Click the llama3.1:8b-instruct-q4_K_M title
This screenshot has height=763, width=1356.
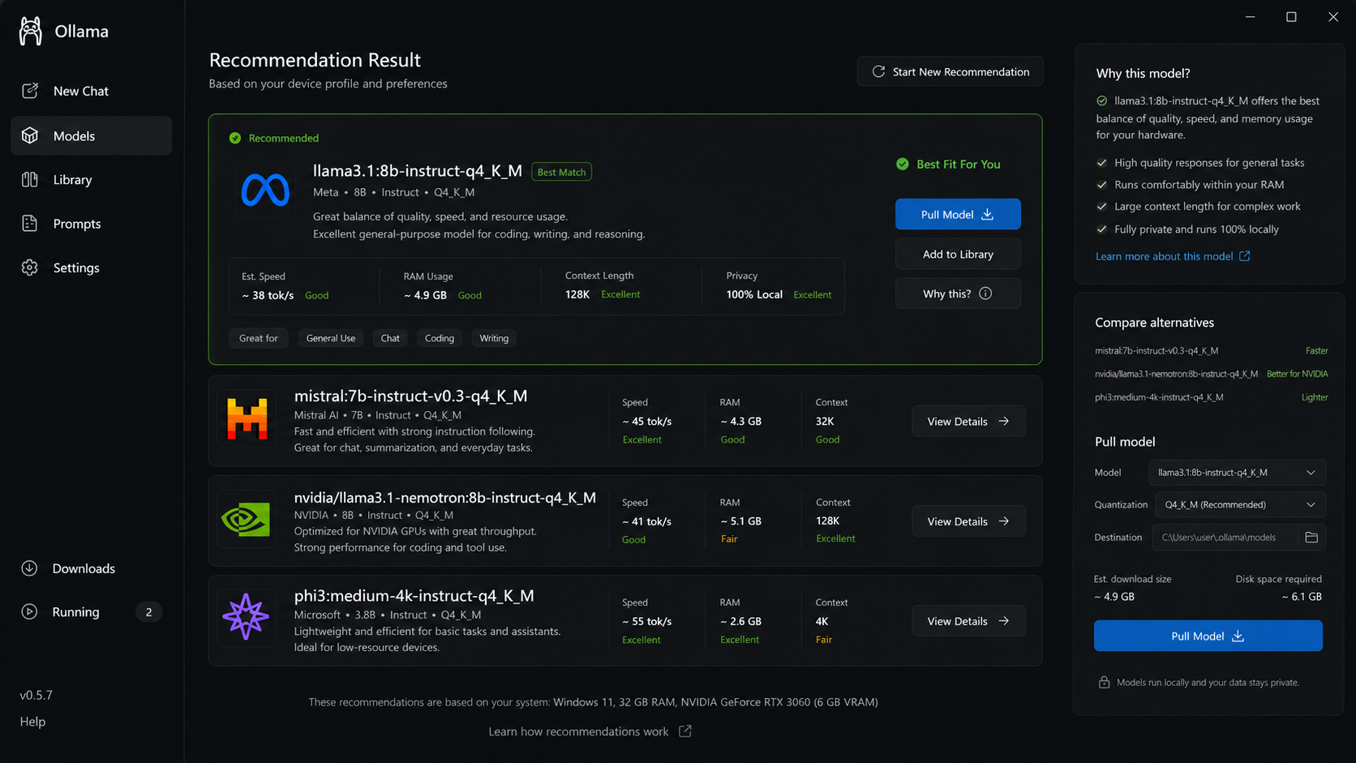[x=418, y=170]
